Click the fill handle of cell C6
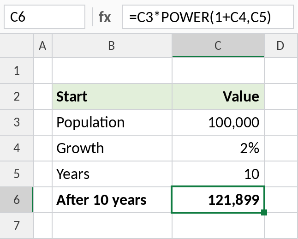298x239 pixels. click(x=264, y=212)
